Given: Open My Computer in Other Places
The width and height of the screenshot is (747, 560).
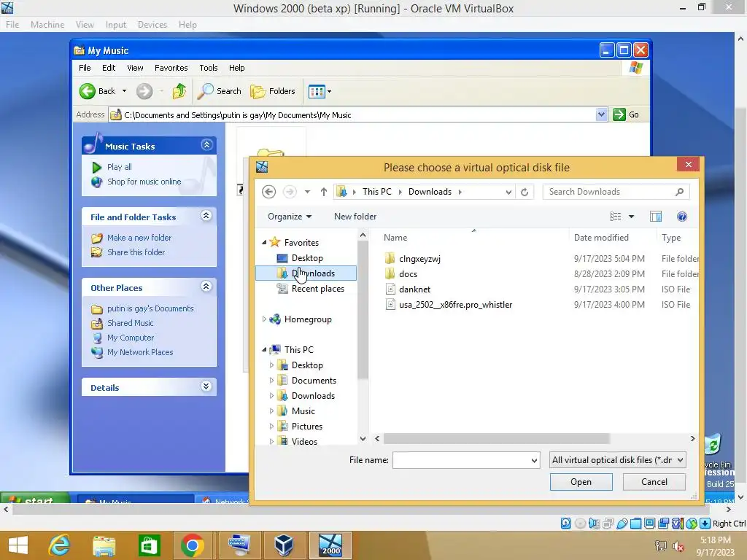Looking at the screenshot, I should click(130, 338).
